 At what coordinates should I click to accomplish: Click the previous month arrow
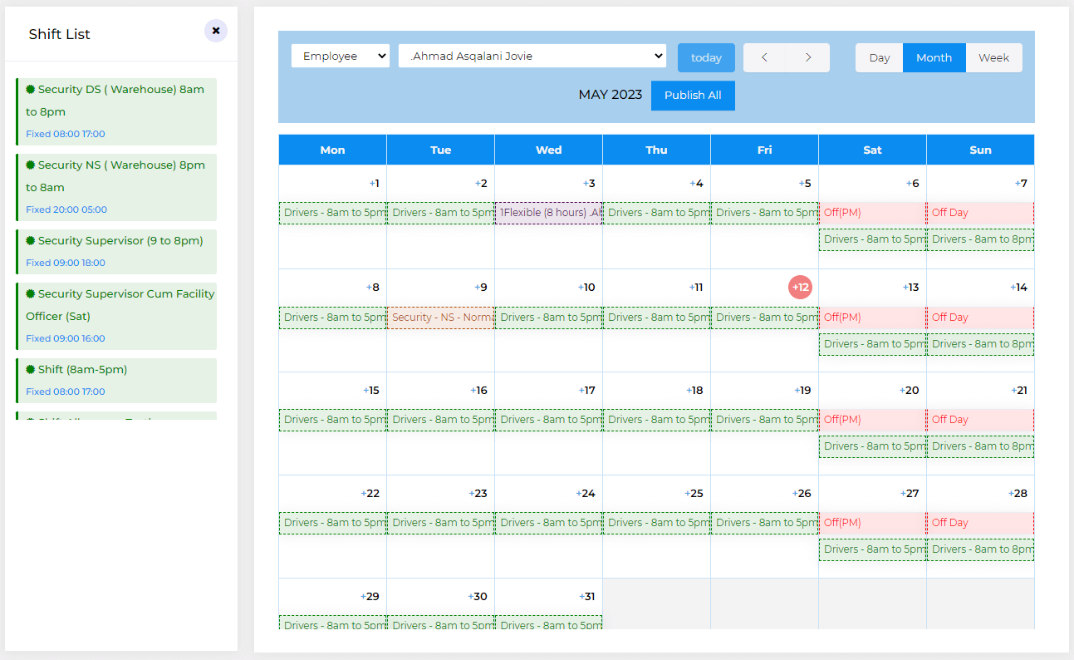tap(764, 57)
